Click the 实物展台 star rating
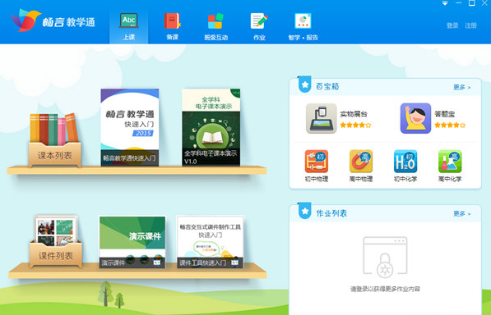Image resolution: width=491 pixels, height=315 pixels. [355, 126]
